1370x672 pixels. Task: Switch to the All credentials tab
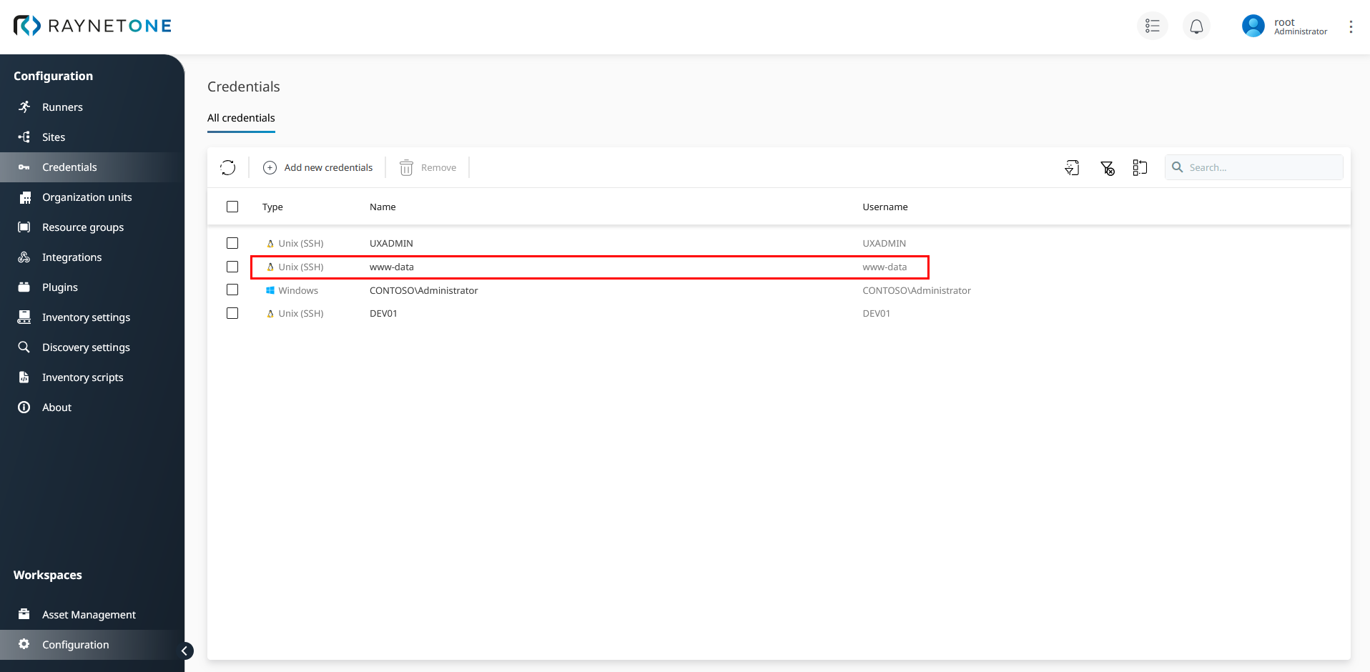241,118
